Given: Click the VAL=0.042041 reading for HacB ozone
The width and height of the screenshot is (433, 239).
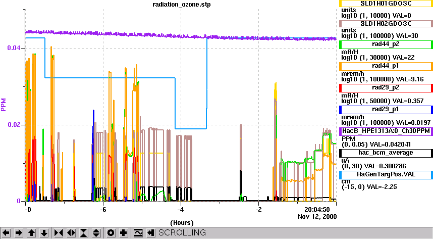Looking at the screenshot, I should click(390, 145).
